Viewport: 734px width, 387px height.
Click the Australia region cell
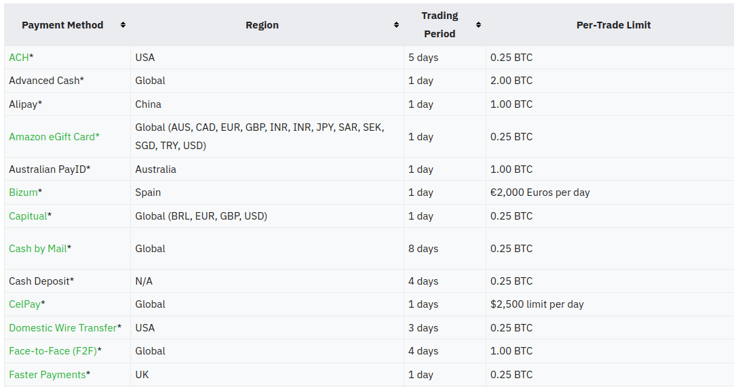tap(267, 169)
